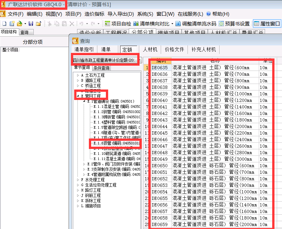Open the 文件(F) menu
The width and height of the screenshot is (282, 229).
coord(15,14)
